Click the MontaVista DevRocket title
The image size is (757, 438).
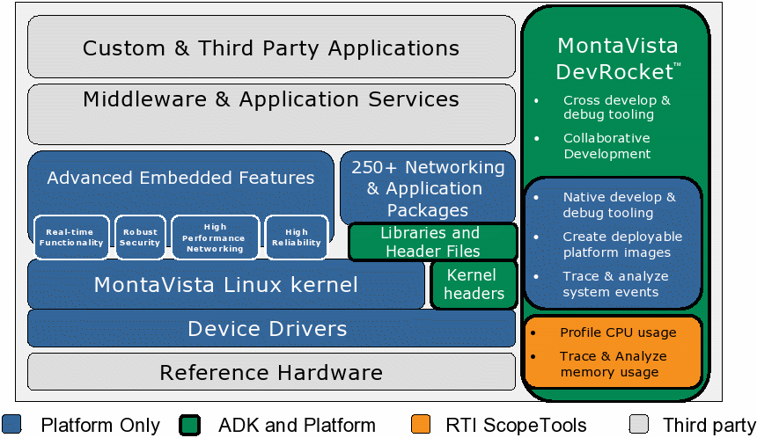click(618, 58)
